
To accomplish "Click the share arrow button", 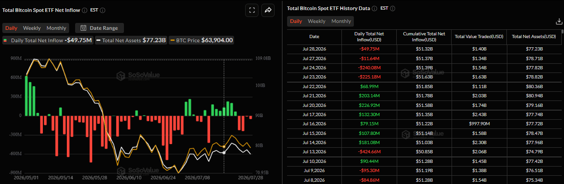I will 268,10.
